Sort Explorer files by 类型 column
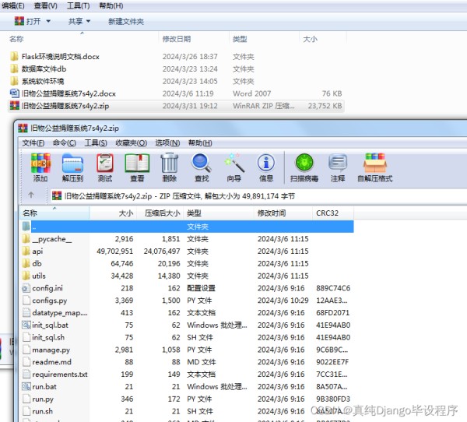 (264, 39)
